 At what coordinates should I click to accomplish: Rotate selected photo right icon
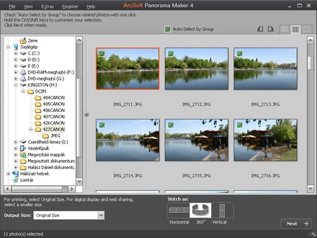pos(271,29)
